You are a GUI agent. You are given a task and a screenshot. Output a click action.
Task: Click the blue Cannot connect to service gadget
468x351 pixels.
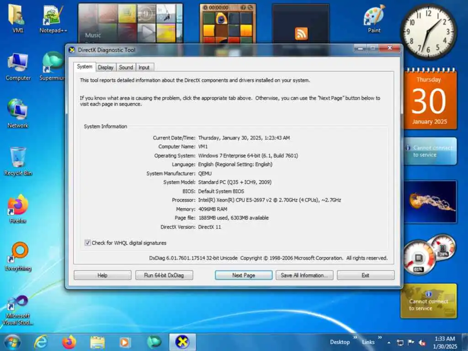pos(430,151)
